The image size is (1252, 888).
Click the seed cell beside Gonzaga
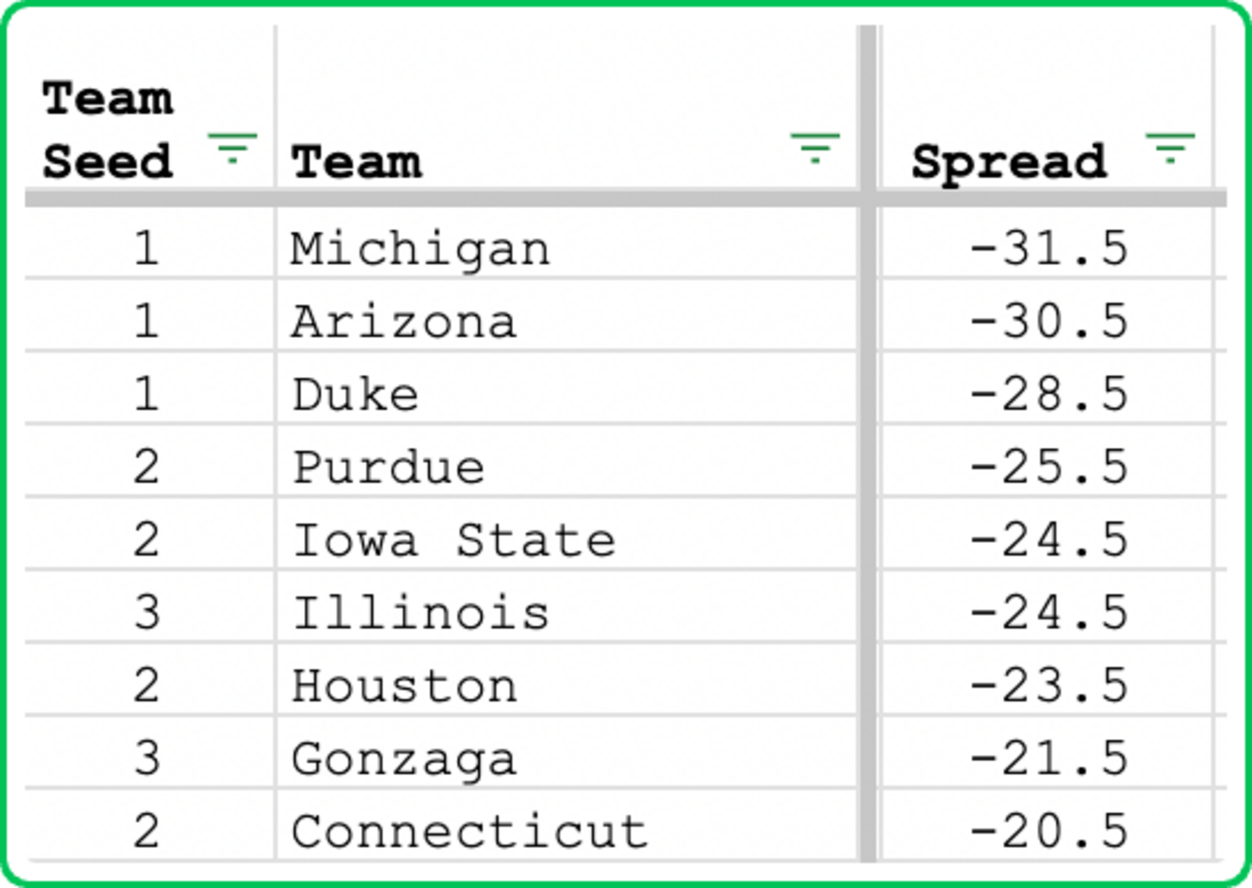(147, 759)
